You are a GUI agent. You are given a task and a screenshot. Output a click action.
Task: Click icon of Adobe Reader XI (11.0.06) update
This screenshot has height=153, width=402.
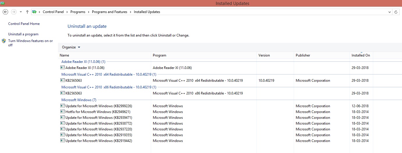[x=62, y=68]
